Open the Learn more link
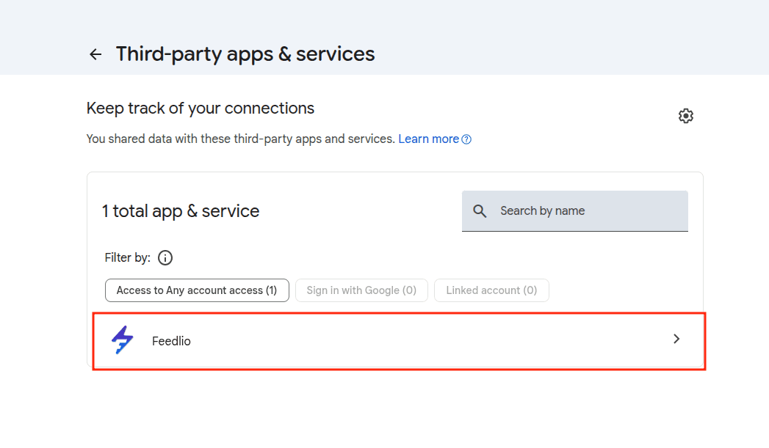Screen dimensions: 769x448 coord(428,139)
